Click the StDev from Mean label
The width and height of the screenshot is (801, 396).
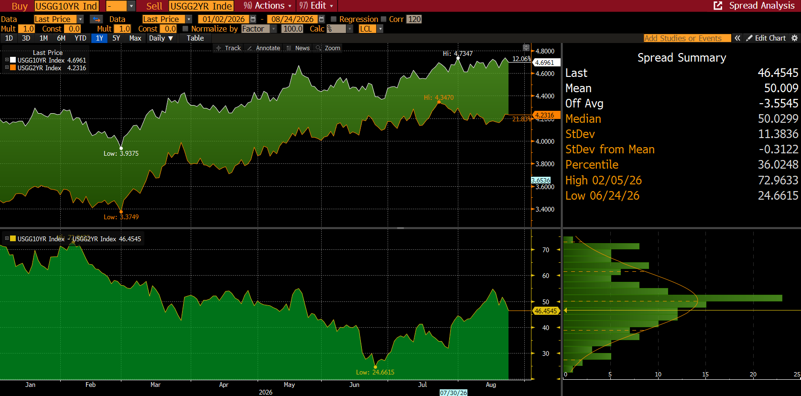610,149
